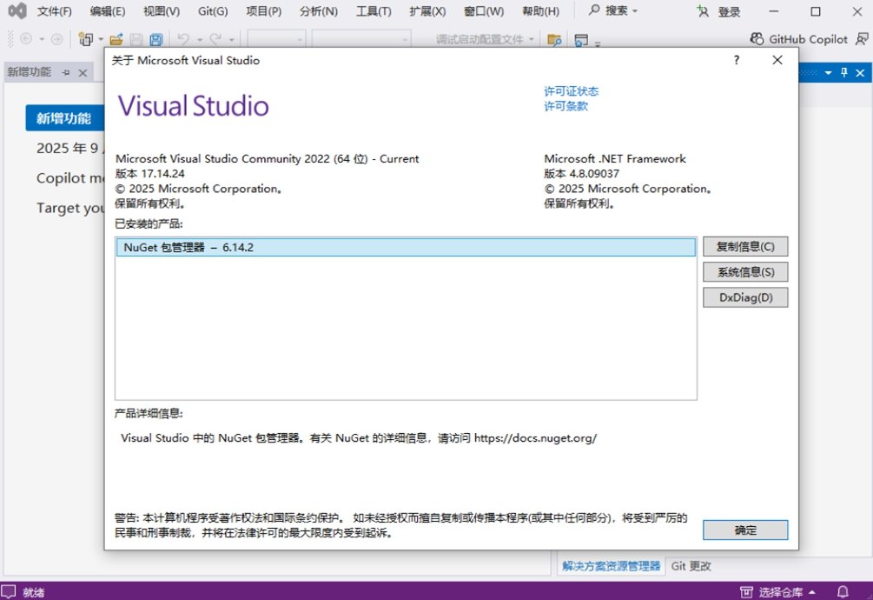Click the 许可条款 link
The image size is (873, 600).
pyautogui.click(x=565, y=106)
